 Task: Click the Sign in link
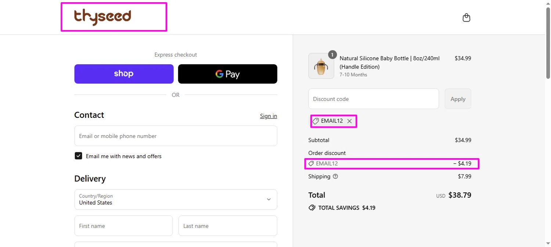click(x=269, y=116)
